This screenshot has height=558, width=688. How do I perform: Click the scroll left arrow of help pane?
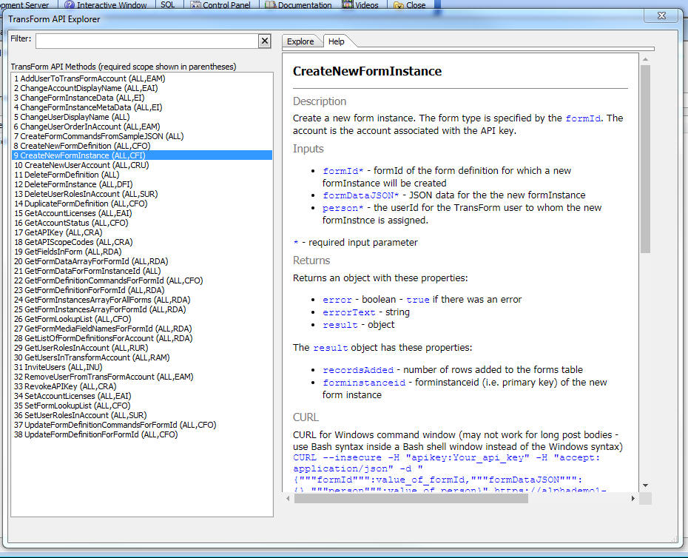[x=288, y=499]
